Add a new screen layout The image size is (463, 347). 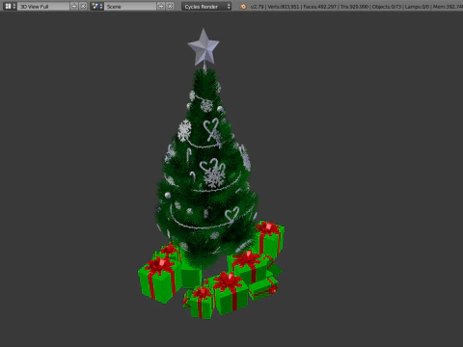74,6
